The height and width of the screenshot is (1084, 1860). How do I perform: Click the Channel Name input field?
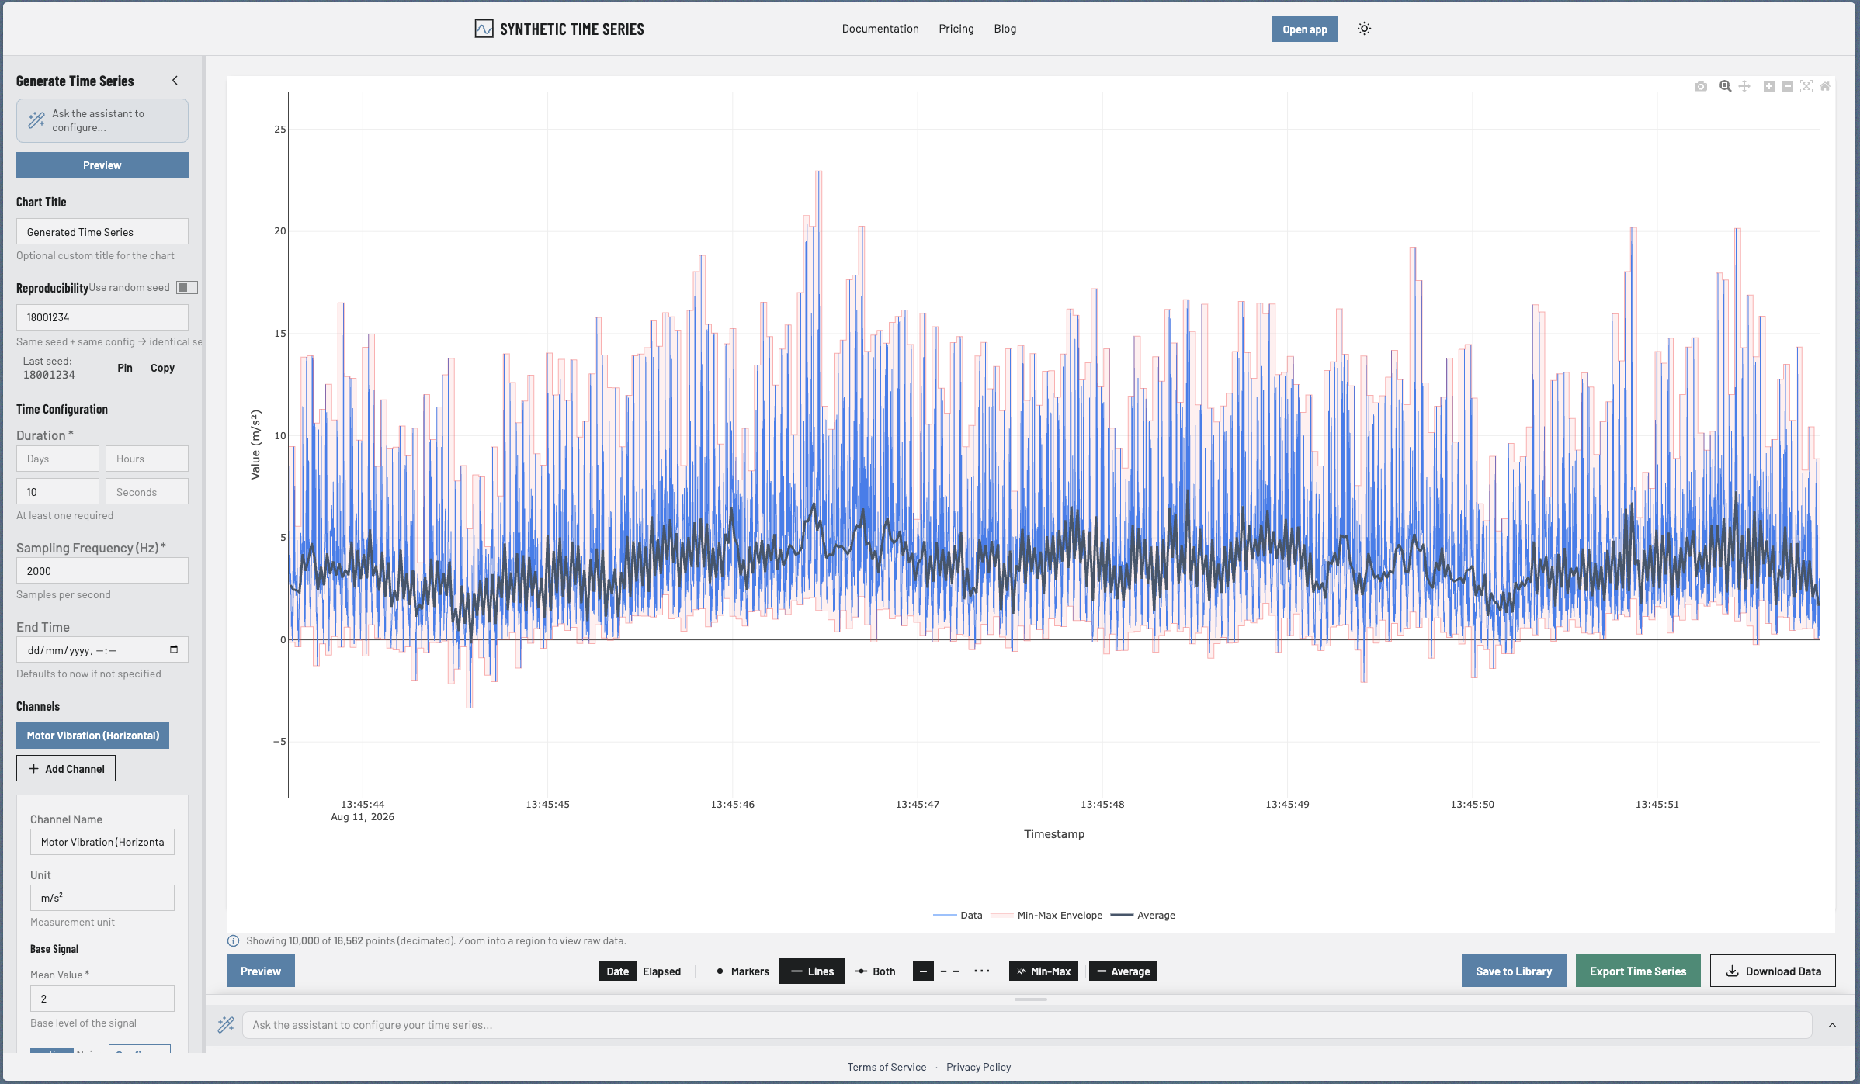click(x=102, y=842)
